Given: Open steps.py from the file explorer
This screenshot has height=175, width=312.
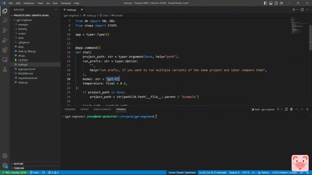Looking at the screenshot, I should click(x=23, y=82).
